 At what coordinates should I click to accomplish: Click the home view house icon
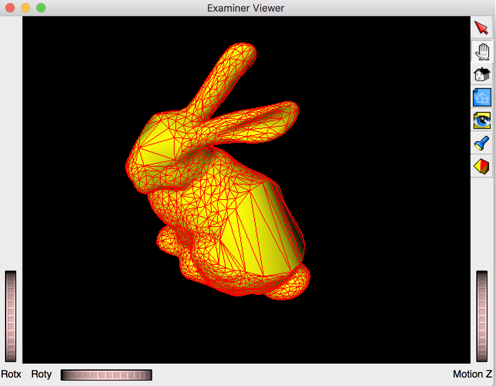(481, 74)
